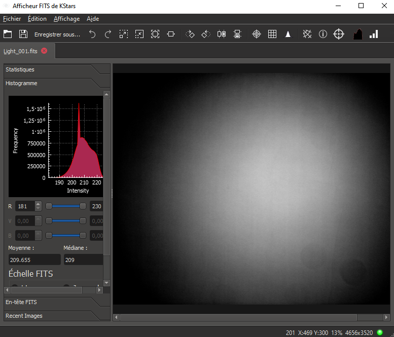Expand the Statistiques panel

20,69
